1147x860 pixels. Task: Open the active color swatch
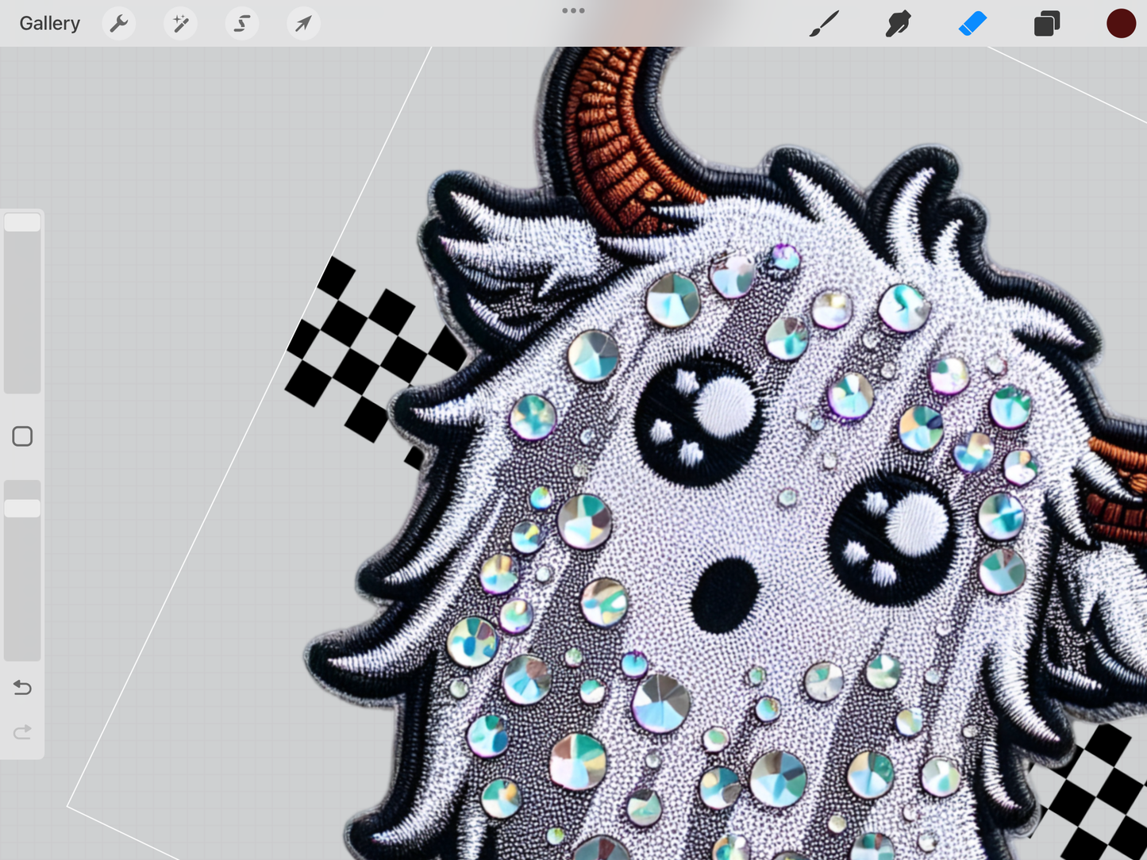1121,23
